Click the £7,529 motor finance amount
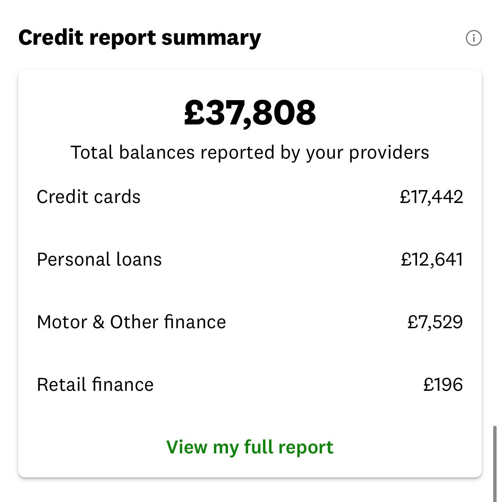The image size is (500, 502). click(435, 322)
